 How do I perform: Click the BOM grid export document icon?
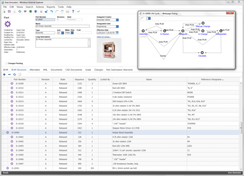(x=20, y=75)
